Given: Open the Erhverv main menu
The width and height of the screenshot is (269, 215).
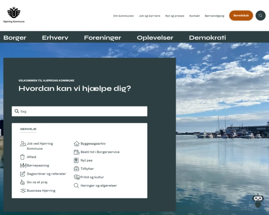Looking at the screenshot, I should [55, 38].
